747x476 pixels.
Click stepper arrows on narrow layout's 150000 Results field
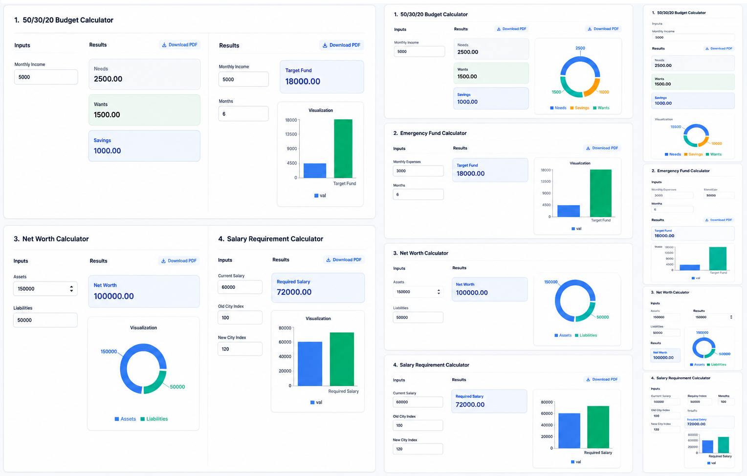coord(731,317)
